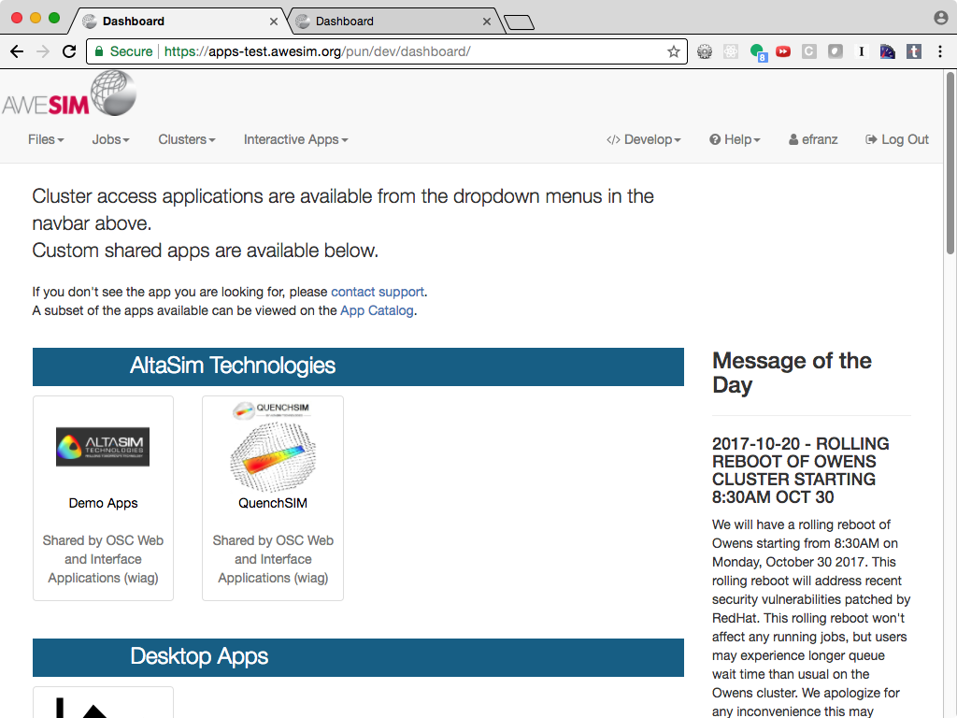The width and height of the screenshot is (957, 718).
Task: Click the browser back arrow
Action: pyautogui.click(x=17, y=51)
